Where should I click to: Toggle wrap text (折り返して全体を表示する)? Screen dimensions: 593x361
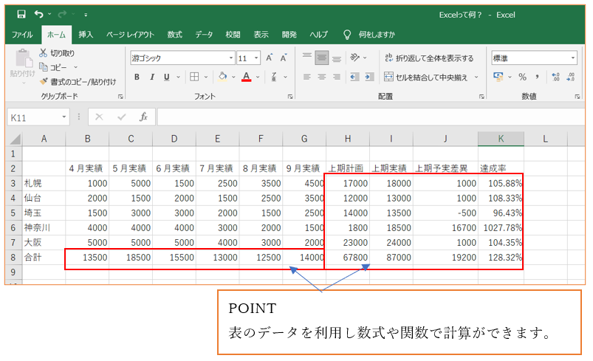point(429,58)
